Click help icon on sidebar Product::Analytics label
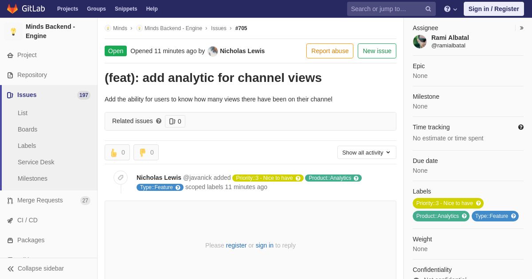 (x=464, y=216)
